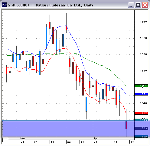
Task: Click the 1320 price axis value
Action: [x=143, y=38]
